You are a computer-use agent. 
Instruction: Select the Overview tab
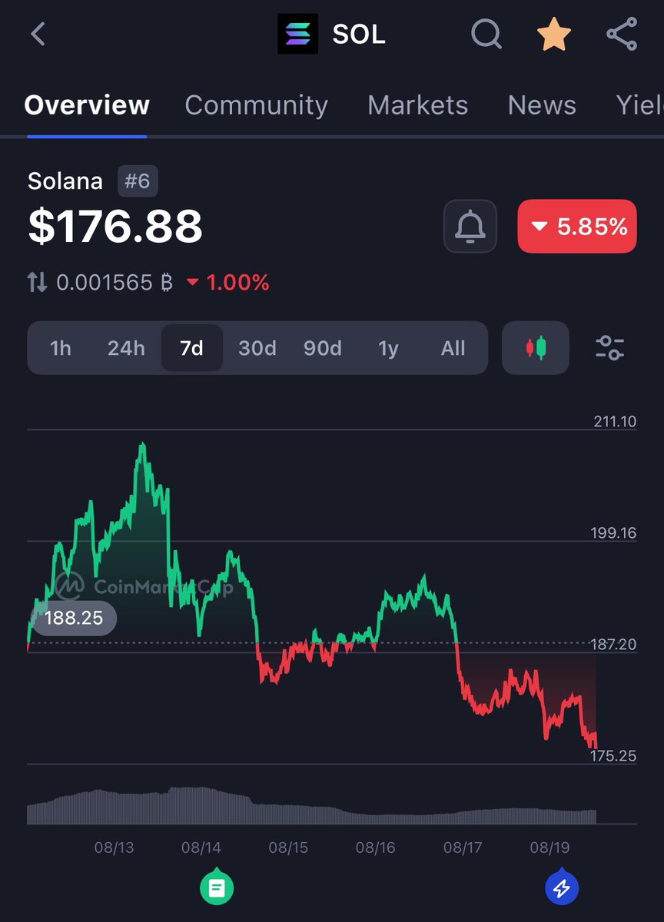click(87, 105)
